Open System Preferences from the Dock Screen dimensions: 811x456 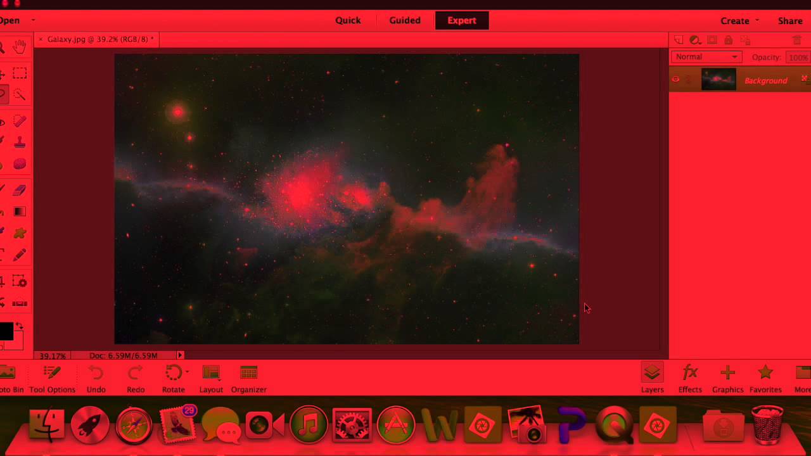coord(352,424)
